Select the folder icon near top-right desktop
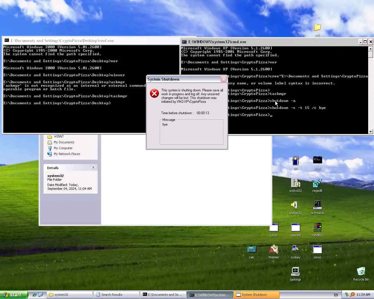 318,27
